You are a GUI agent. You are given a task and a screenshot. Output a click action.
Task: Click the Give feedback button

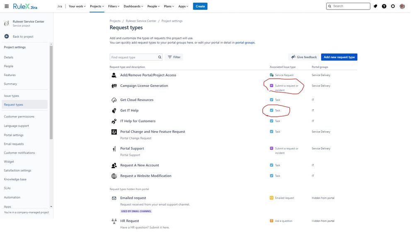coord(304,57)
